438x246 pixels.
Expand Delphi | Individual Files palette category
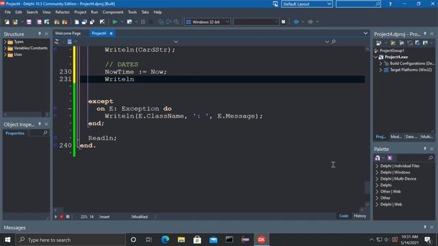pos(377,166)
